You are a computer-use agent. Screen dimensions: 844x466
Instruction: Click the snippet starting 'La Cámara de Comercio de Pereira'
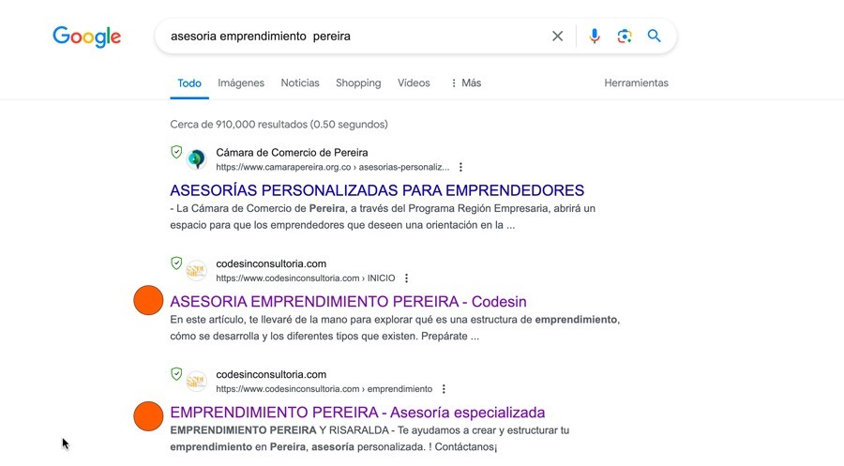click(x=383, y=217)
